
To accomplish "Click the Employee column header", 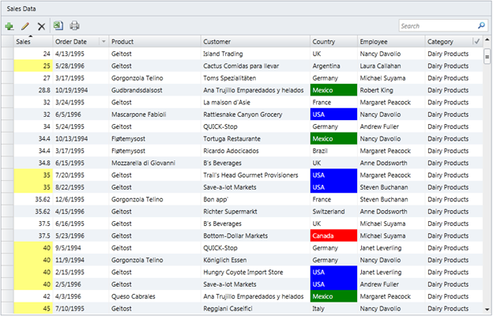I will click(390, 41).
